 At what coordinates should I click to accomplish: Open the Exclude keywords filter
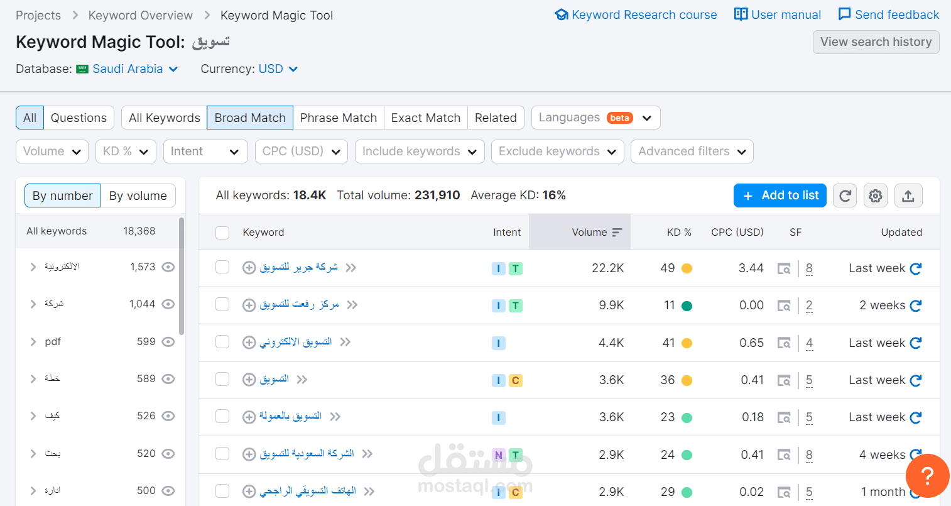(x=558, y=151)
